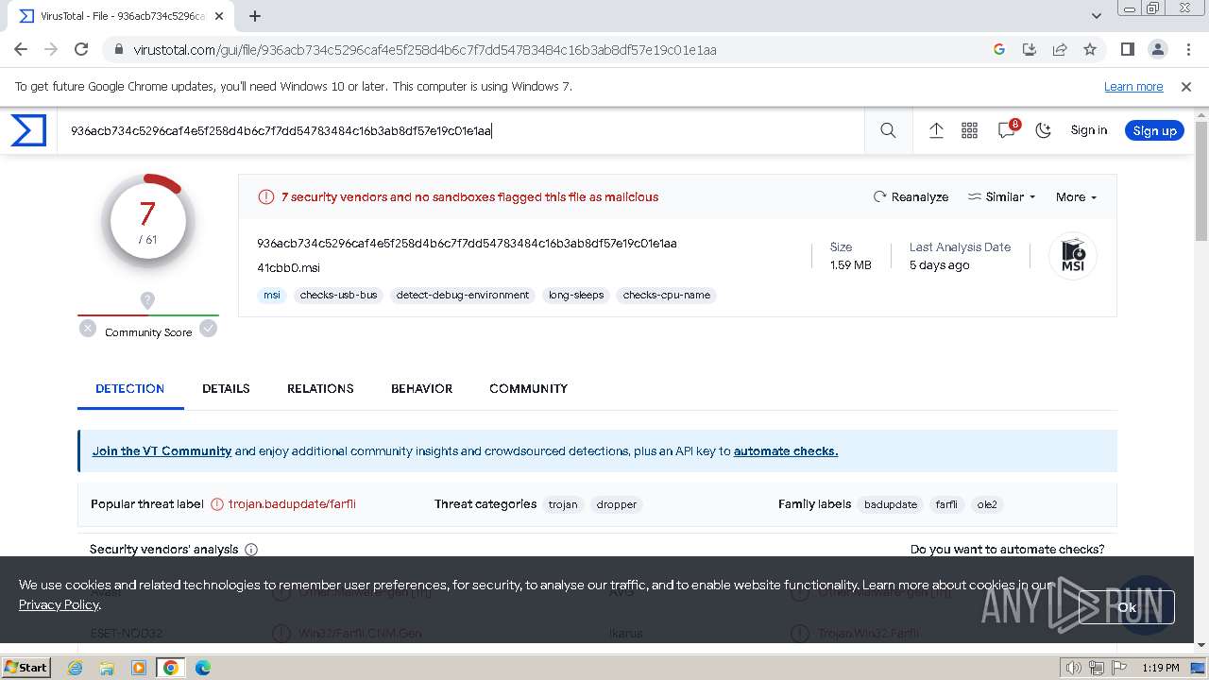
Task: Switch to the DETAILS tab
Action: pos(226,388)
